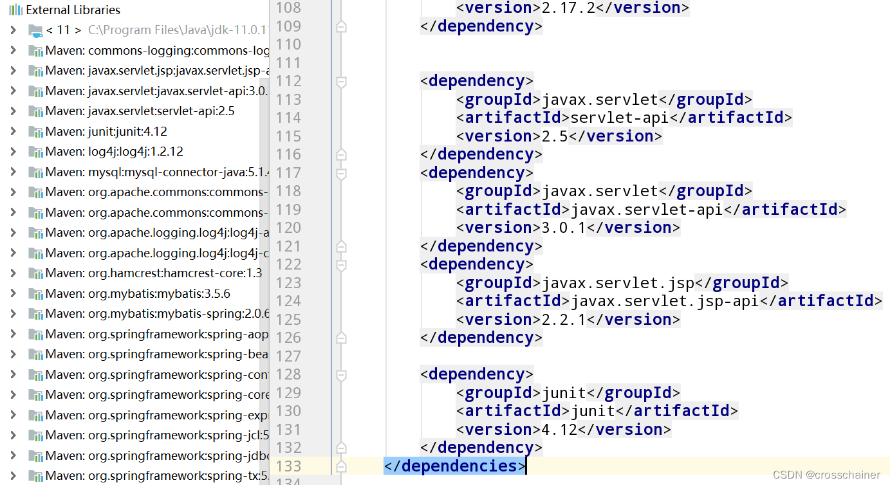This screenshot has height=485, width=890.
Task: Click the External Libraries bar-chart icon
Action: tap(15, 10)
